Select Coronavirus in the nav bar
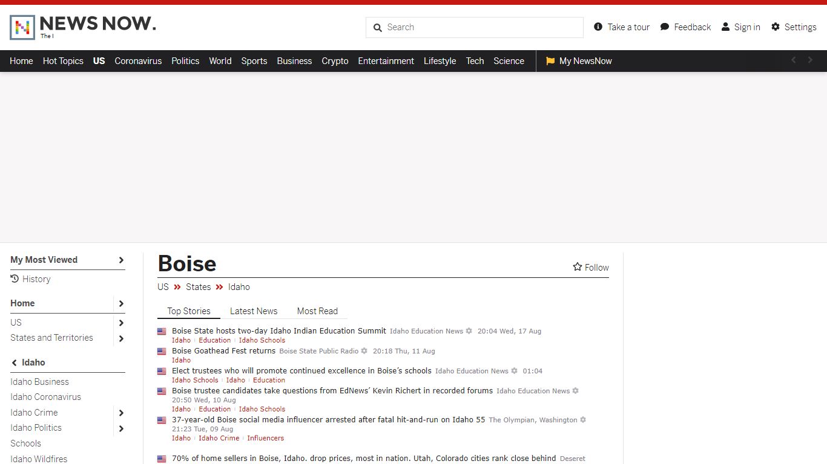The height and width of the screenshot is (464, 827). pyautogui.click(x=138, y=61)
